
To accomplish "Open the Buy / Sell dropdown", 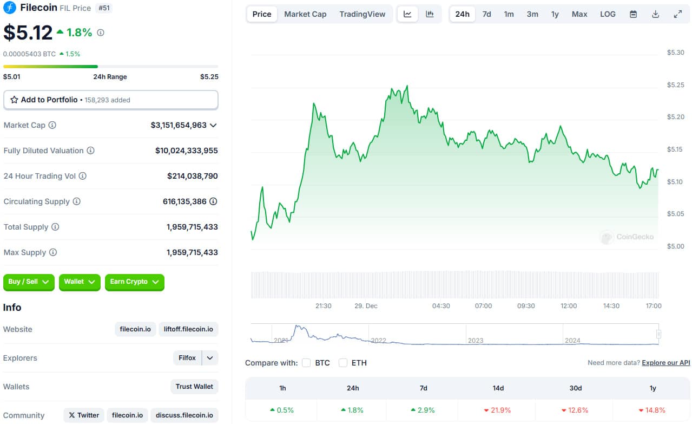I will (29, 282).
